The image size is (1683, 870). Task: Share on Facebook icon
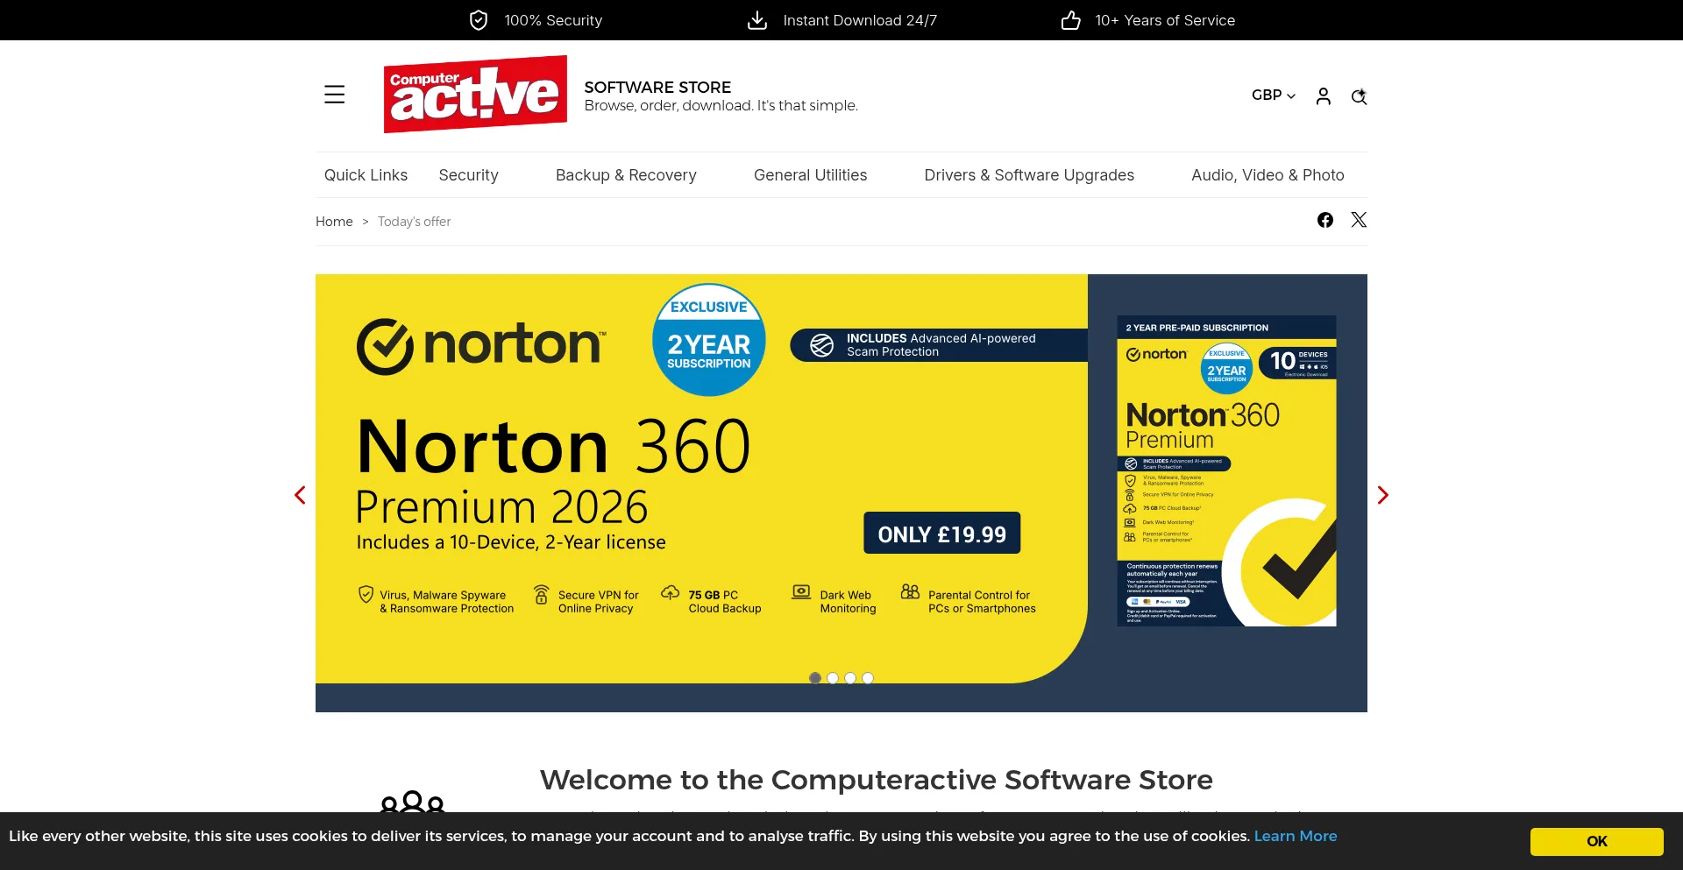click(1325, 220)
